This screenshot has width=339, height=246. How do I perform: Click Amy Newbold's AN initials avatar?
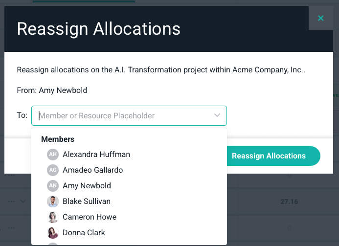tap(52, 186)
